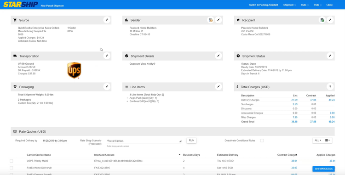
Task: Edit Shipment Status with pencil icon
Action: (x=330, y=56)
